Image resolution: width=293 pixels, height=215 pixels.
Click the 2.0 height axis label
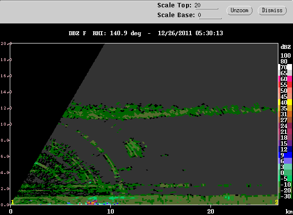[x=5, y=189]
